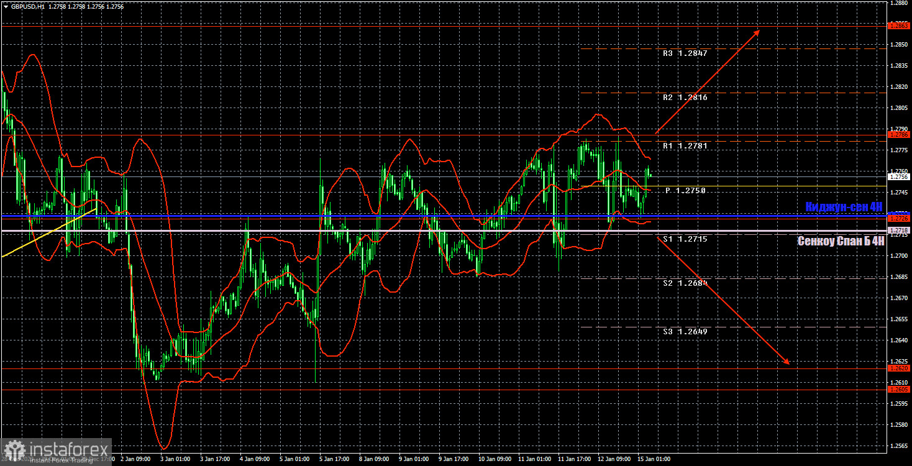Click the red 1.2786 price tag

tap(899, 134)
